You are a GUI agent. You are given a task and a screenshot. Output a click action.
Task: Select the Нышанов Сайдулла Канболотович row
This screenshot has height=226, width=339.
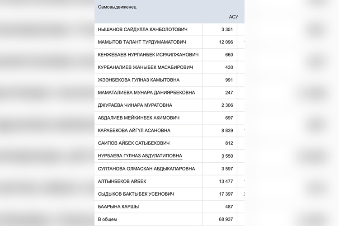pos(143,30)
